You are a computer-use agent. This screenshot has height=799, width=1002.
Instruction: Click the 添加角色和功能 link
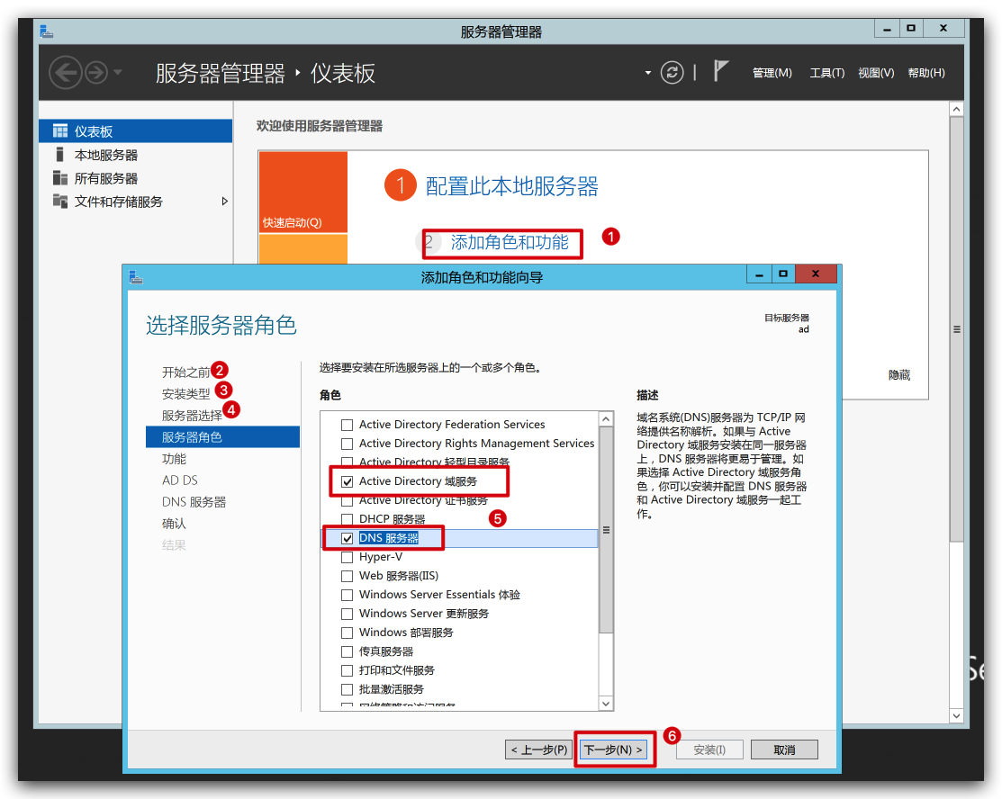[510, 242]
